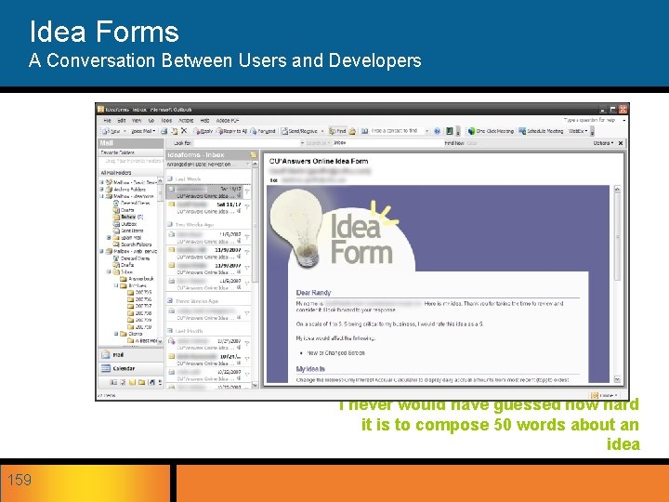
Task: Open the Go menu
Action: [x=151, y=121]
